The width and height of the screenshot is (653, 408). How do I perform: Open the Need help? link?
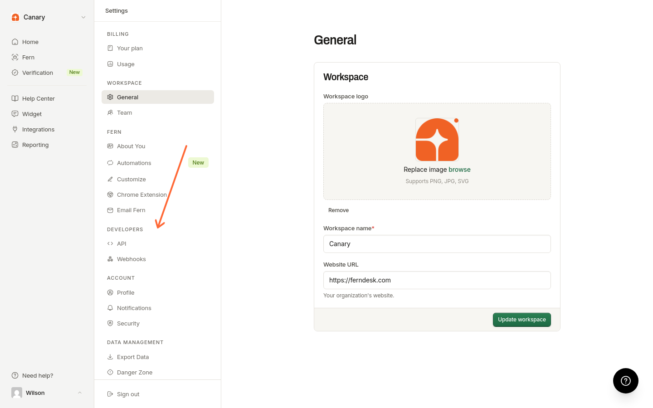(x=38, y=375)
